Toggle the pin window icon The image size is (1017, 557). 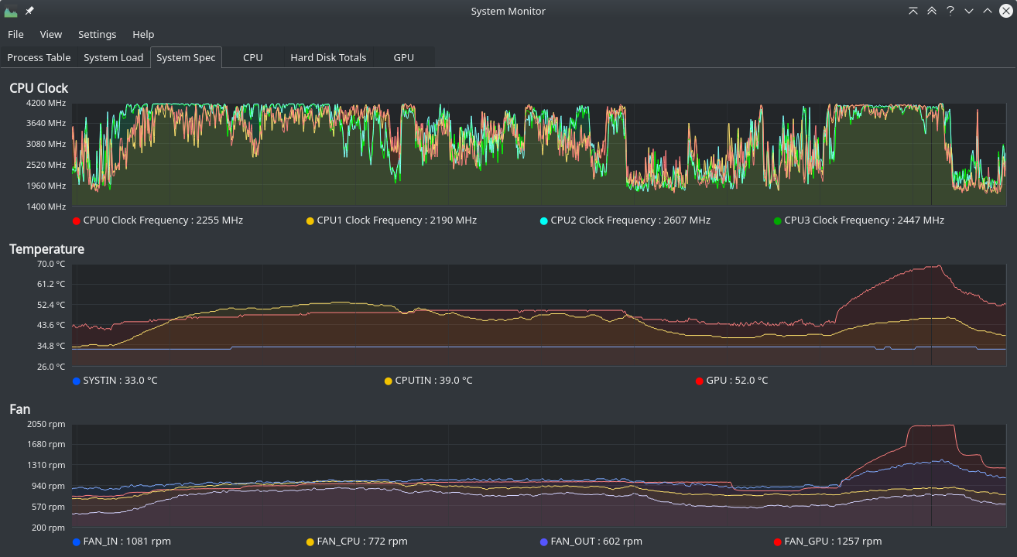click(x=29, y=11)
